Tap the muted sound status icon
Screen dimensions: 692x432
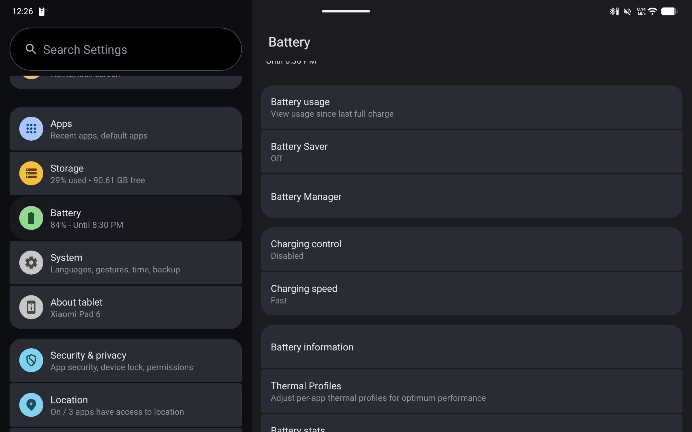click(627, 11)
